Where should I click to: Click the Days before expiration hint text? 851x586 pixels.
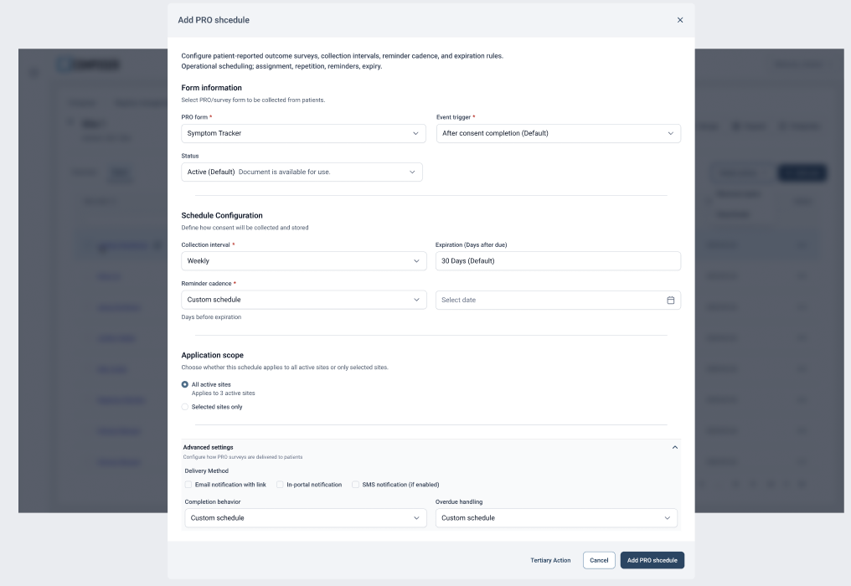(211, 317)
